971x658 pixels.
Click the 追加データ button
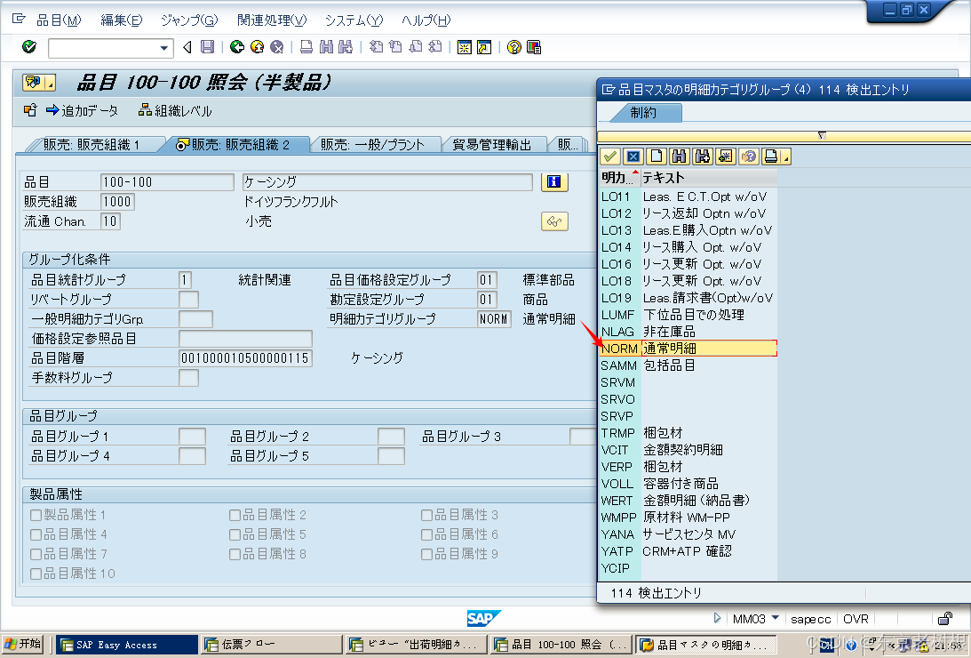point(82,111)
